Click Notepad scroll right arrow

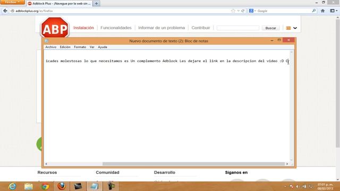click(287, 164)
